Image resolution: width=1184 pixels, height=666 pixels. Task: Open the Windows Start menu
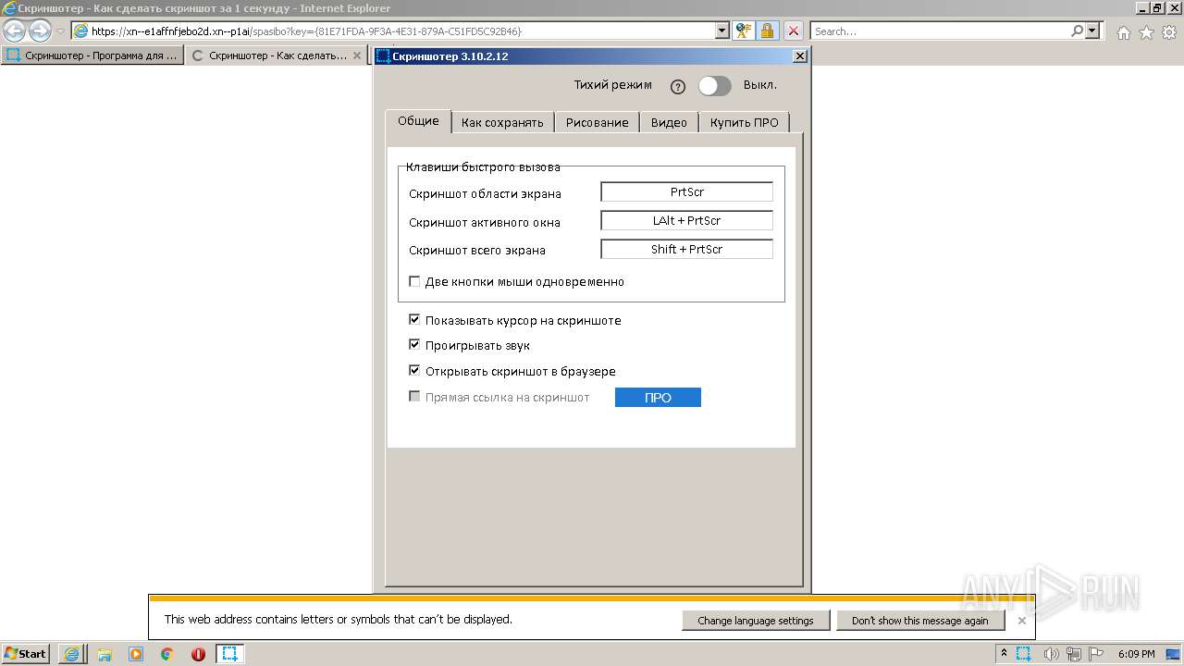tap(26, 654)
